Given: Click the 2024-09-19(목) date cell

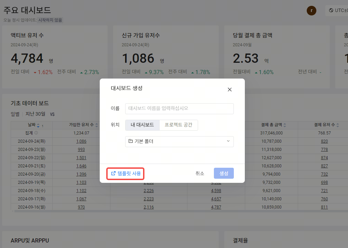Looking at the screenshot, I should 32,182.
